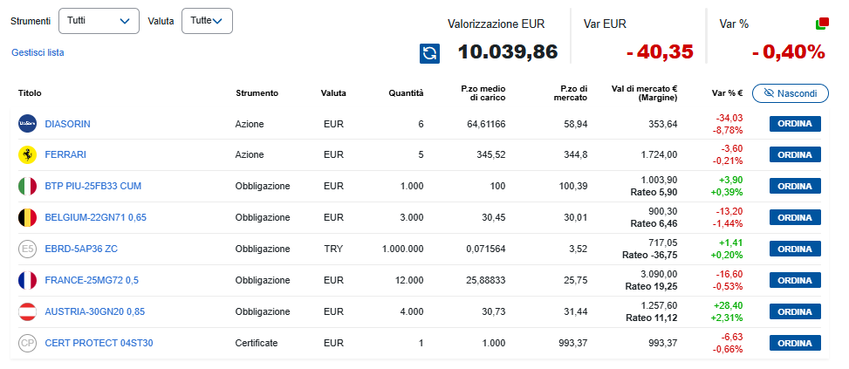The width and height of the screenshot is (849, 369).
Task: Click the French flag icon
Action: coord(27,281)
